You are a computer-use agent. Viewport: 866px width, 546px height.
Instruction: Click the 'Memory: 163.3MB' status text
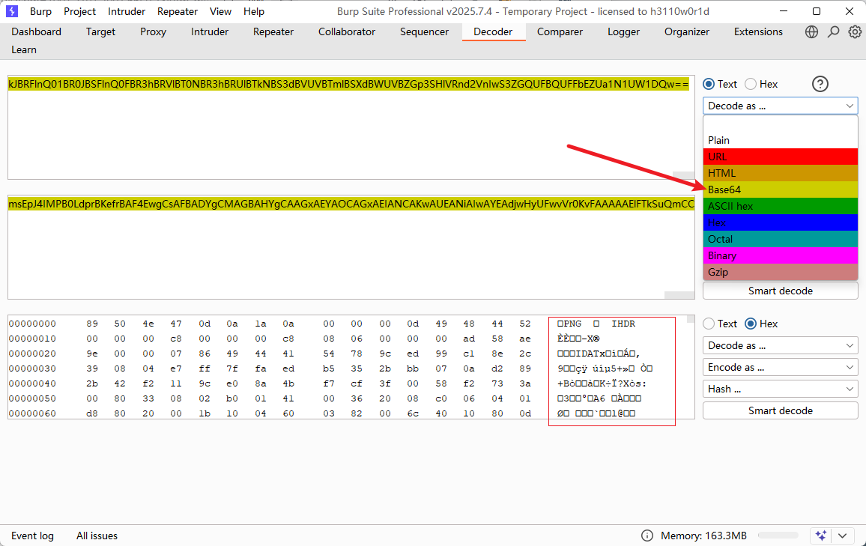click(703, 536)
